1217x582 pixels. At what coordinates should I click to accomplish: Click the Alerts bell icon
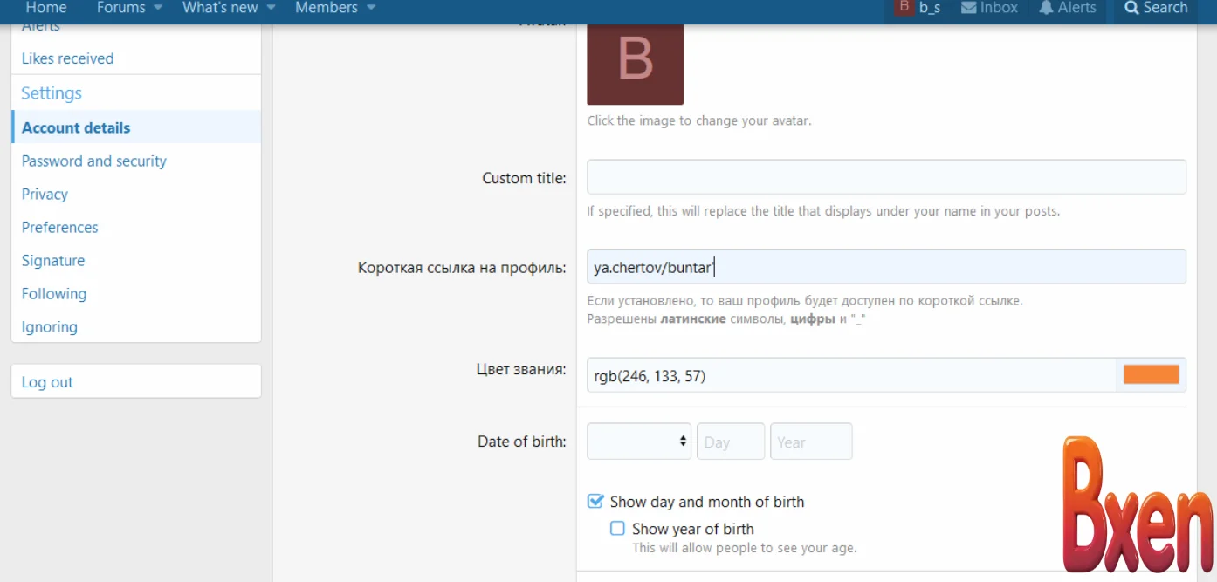click(x=1046, y=8)
